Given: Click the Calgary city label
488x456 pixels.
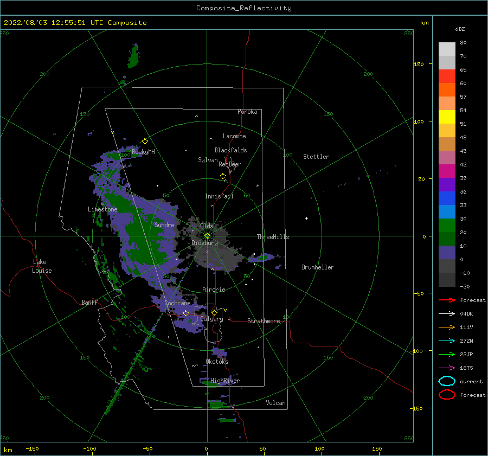Looking at the screenshot, I should pyautogui.click(x=211, y=319).
